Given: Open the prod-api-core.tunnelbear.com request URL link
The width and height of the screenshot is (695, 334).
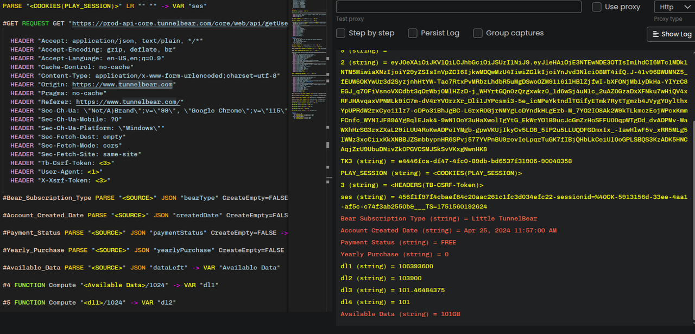Looking at the screenshot, I should coord(180,23).
